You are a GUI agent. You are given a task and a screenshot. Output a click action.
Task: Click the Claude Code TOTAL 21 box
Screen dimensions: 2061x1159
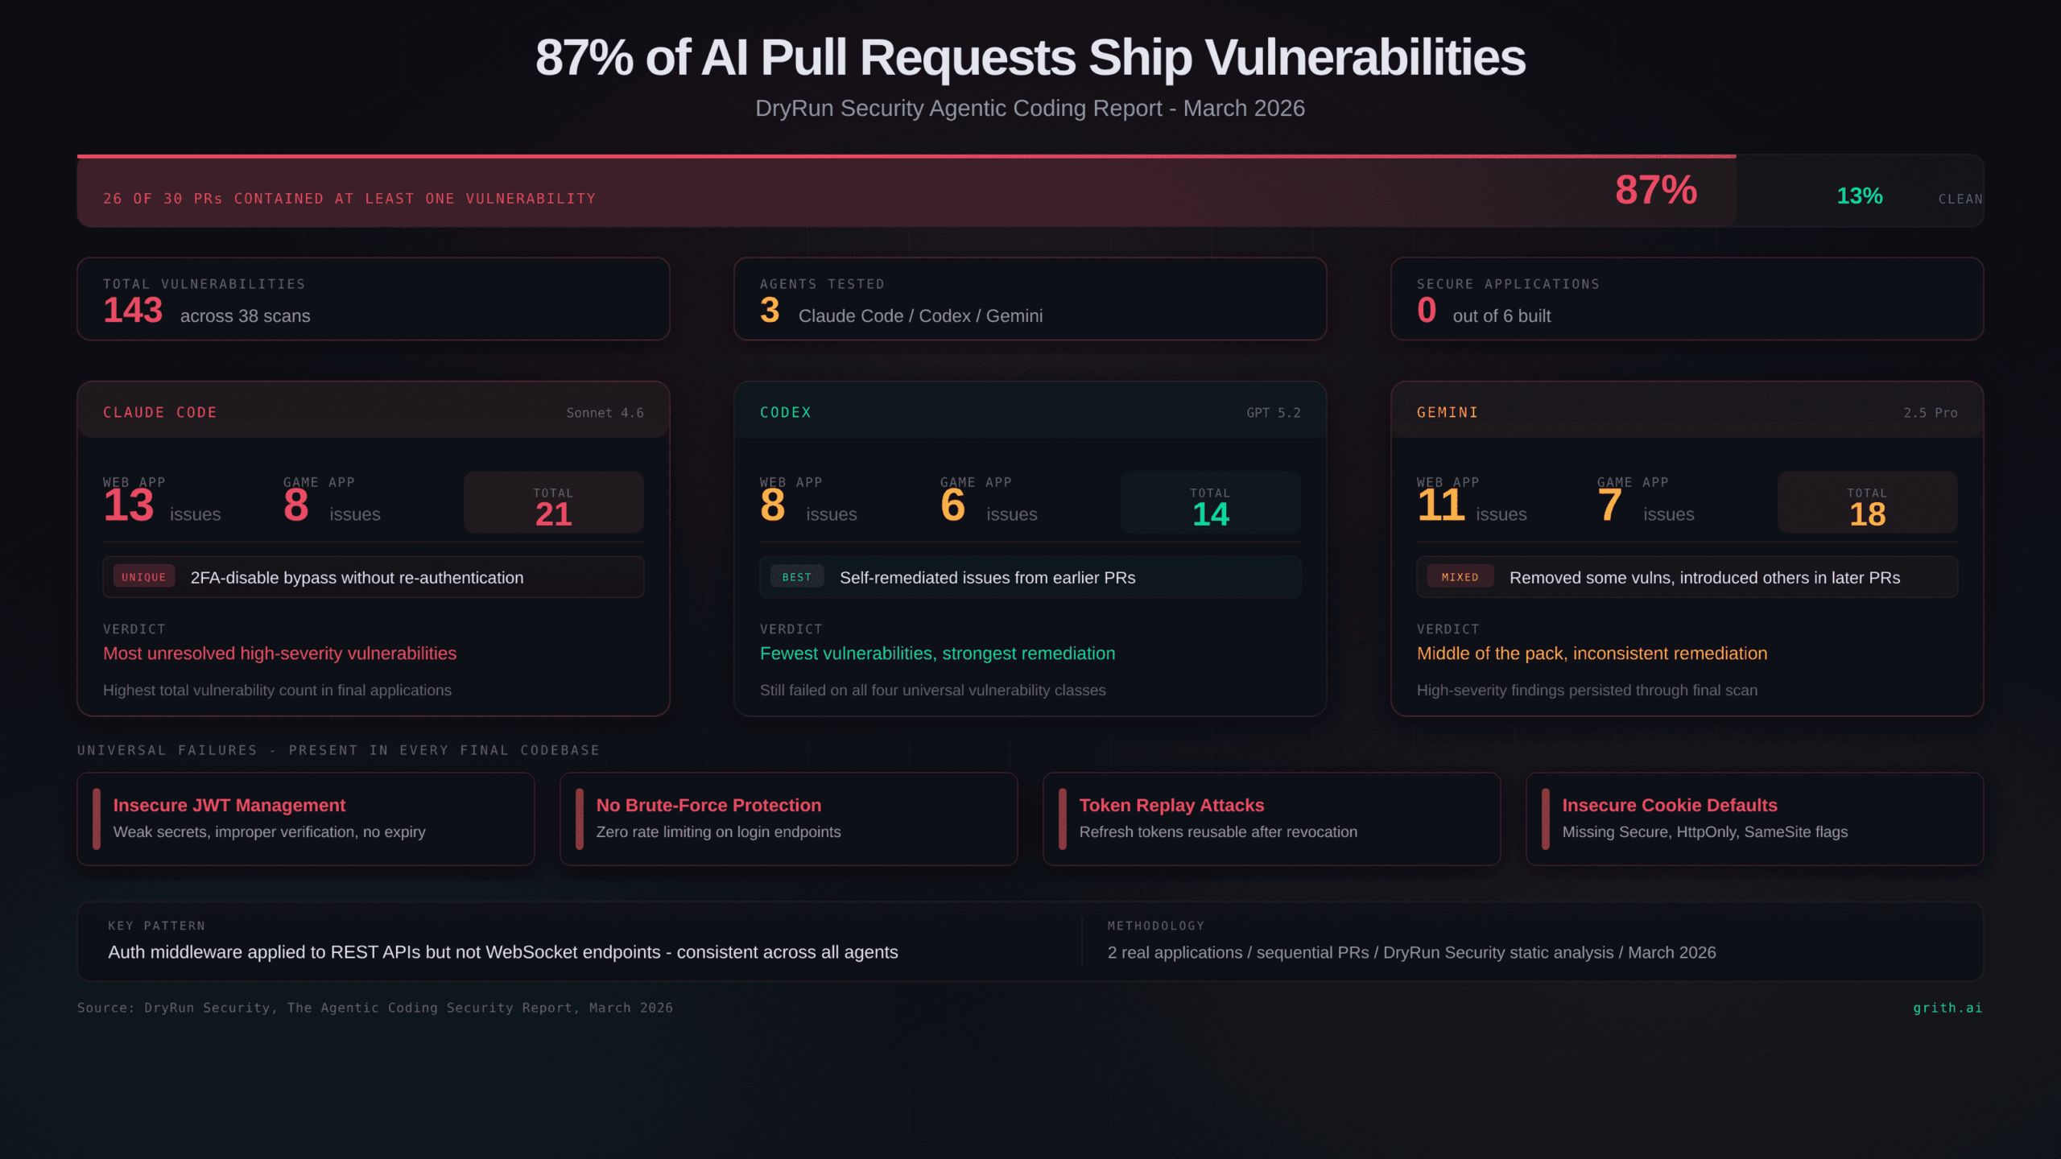553,504
